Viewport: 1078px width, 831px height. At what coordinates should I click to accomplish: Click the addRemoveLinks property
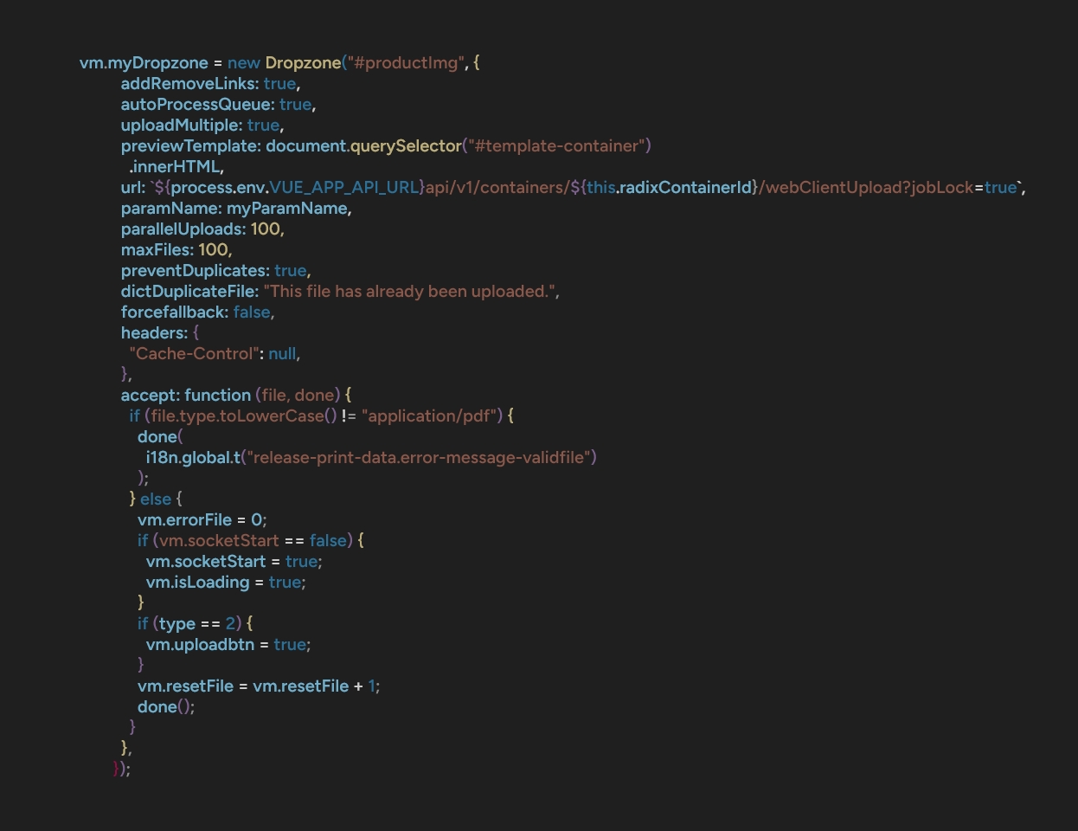click(189, 84)
